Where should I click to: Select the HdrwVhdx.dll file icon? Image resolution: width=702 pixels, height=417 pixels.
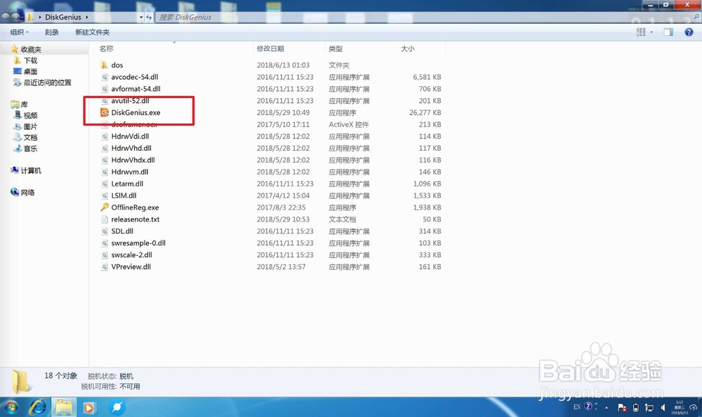(x=105, y=160)
